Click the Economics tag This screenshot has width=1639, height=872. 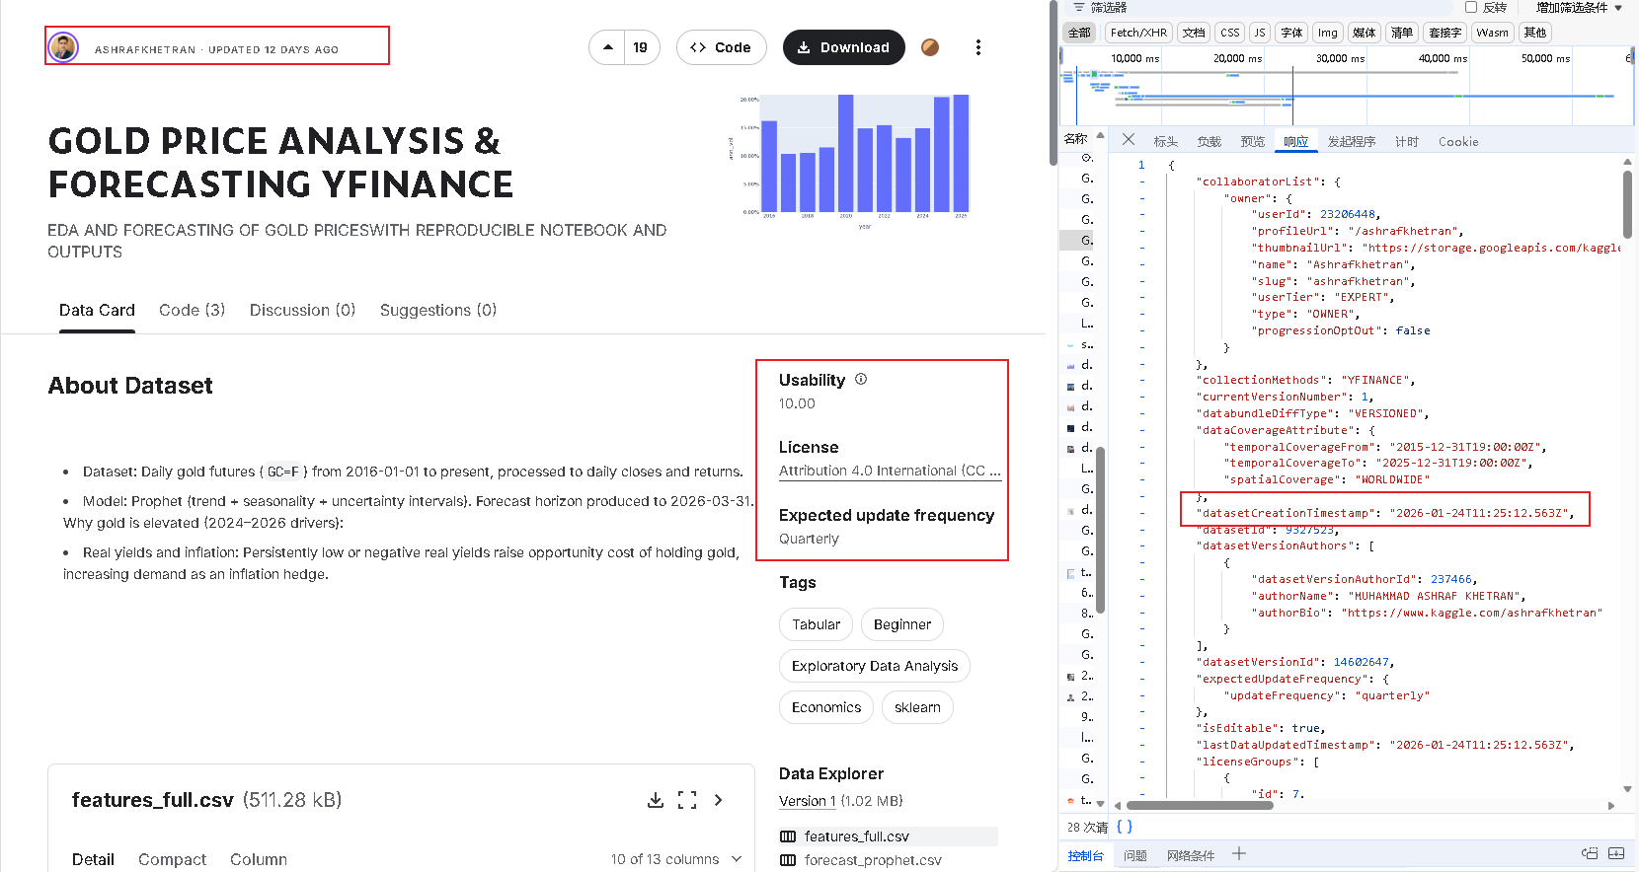826,707
